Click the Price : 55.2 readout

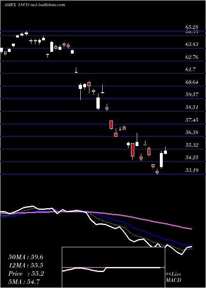26,274
